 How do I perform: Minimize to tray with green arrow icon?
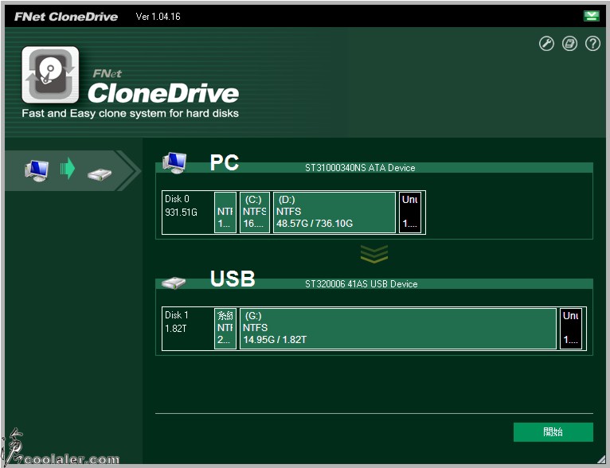592,16
